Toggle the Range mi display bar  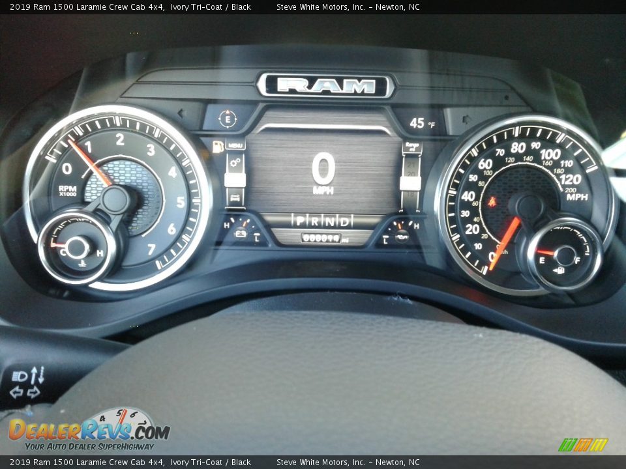click(413, 147)
